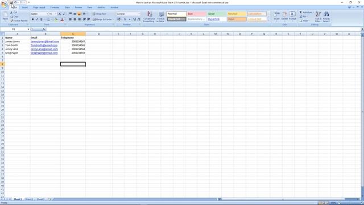Switch to the Page Layout tab

[x=39, y=7]
